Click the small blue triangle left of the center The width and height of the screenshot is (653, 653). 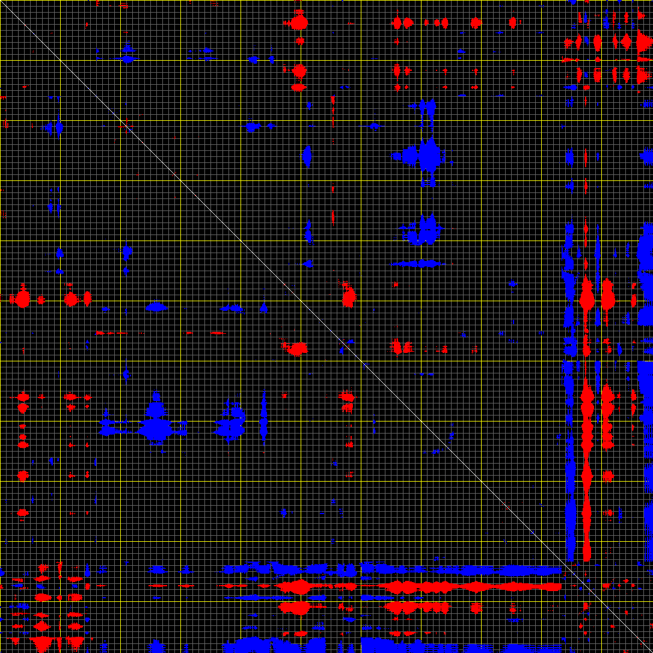[x=263, y=308]
